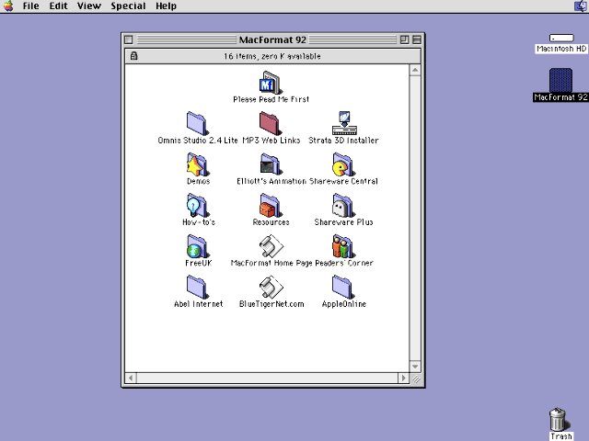This screenshot has width=589, height=441.
Task: Click the horizontal scrollbar left arrow
Action: pyautogui.click(x=131, y=378)
